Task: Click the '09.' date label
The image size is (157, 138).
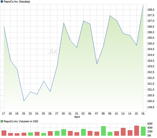Action: click(110, 113)
